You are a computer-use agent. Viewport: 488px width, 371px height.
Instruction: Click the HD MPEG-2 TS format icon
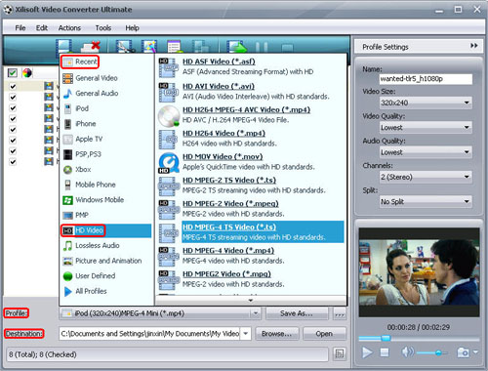(169, 186)
